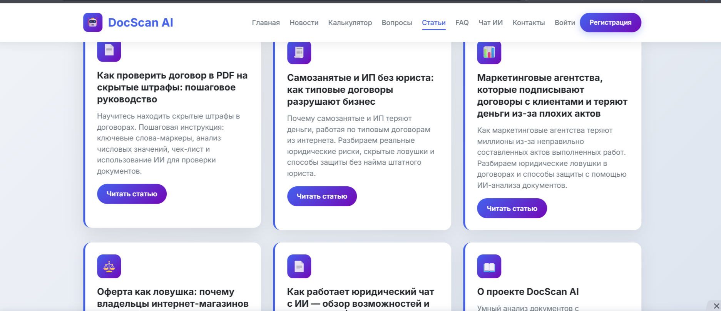Open the Оферта как ловушка article title

point(173,298)
